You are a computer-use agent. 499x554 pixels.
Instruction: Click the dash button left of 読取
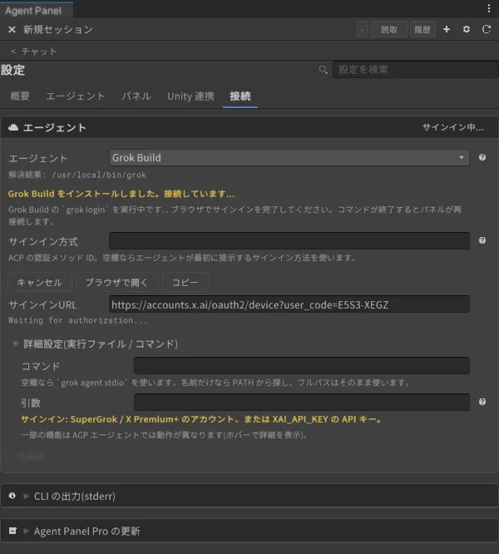363,29
